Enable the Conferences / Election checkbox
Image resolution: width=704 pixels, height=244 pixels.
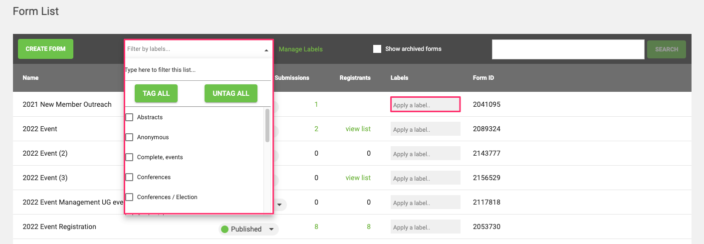click(129, 197)
